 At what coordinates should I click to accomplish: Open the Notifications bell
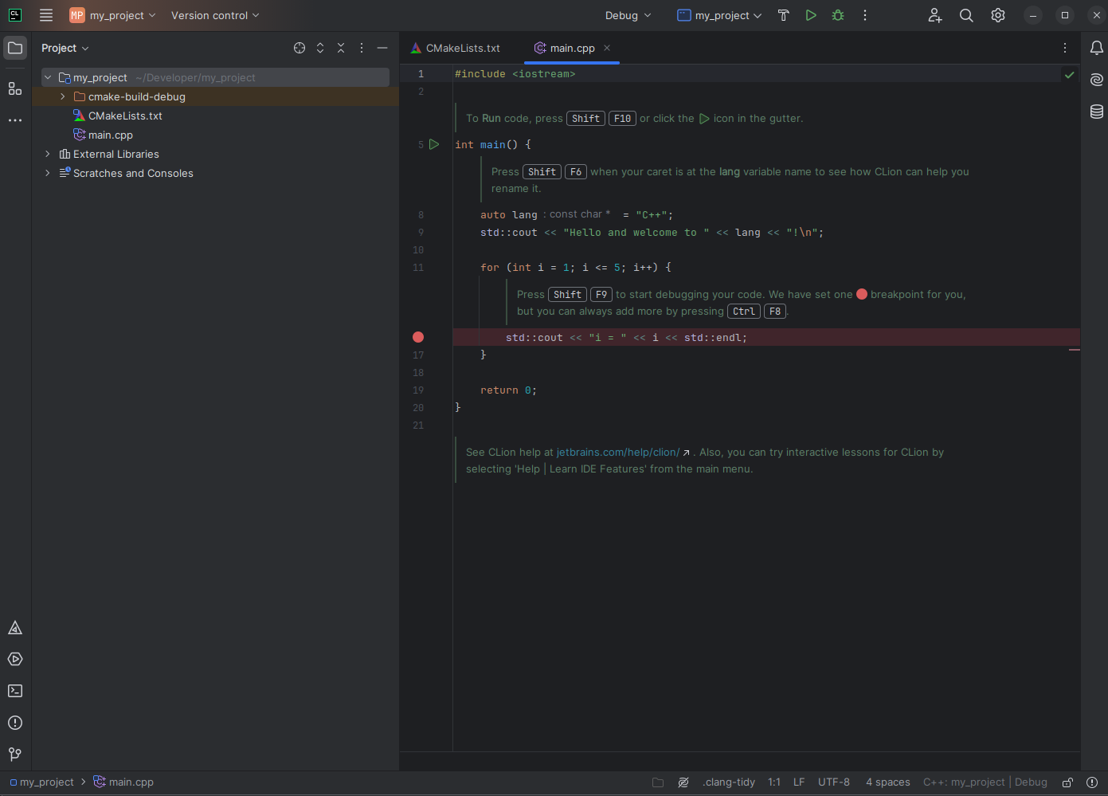1097,48
